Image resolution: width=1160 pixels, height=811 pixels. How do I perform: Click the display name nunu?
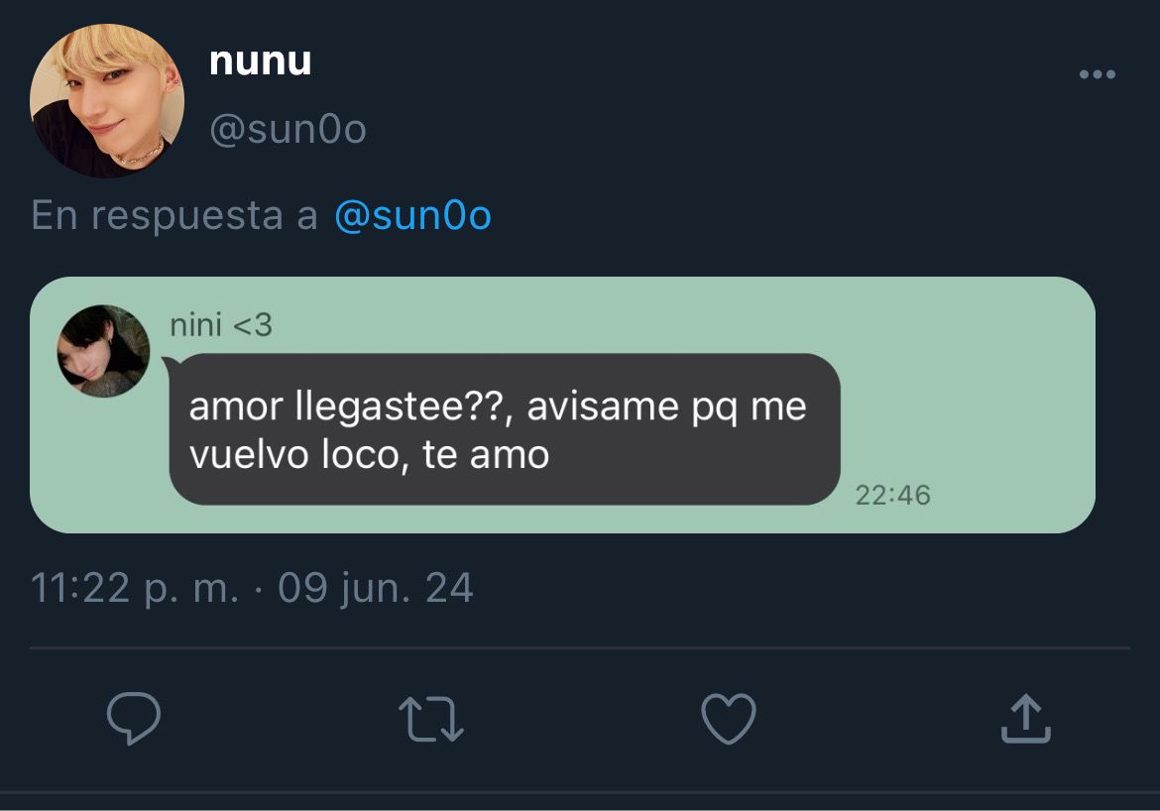point(261,60)
